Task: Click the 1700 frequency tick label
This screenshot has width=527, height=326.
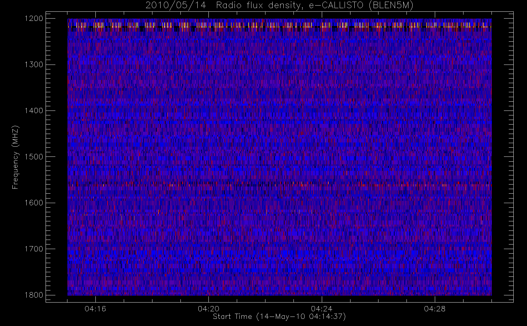Action: tap(34, 249)
